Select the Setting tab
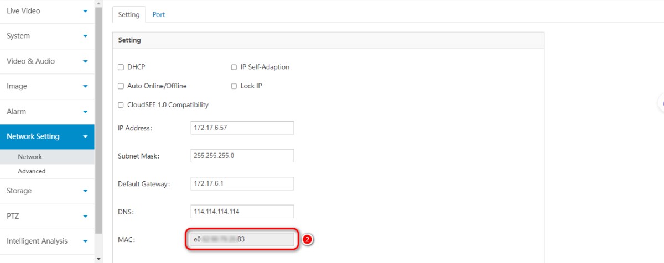This screenshot has width=664, height=263. [x=129, y=15]
